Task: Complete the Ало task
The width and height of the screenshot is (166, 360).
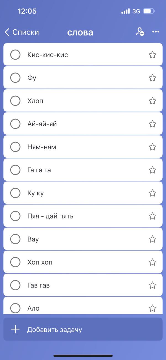Action: pyautogui.click(x=15, y=308)
